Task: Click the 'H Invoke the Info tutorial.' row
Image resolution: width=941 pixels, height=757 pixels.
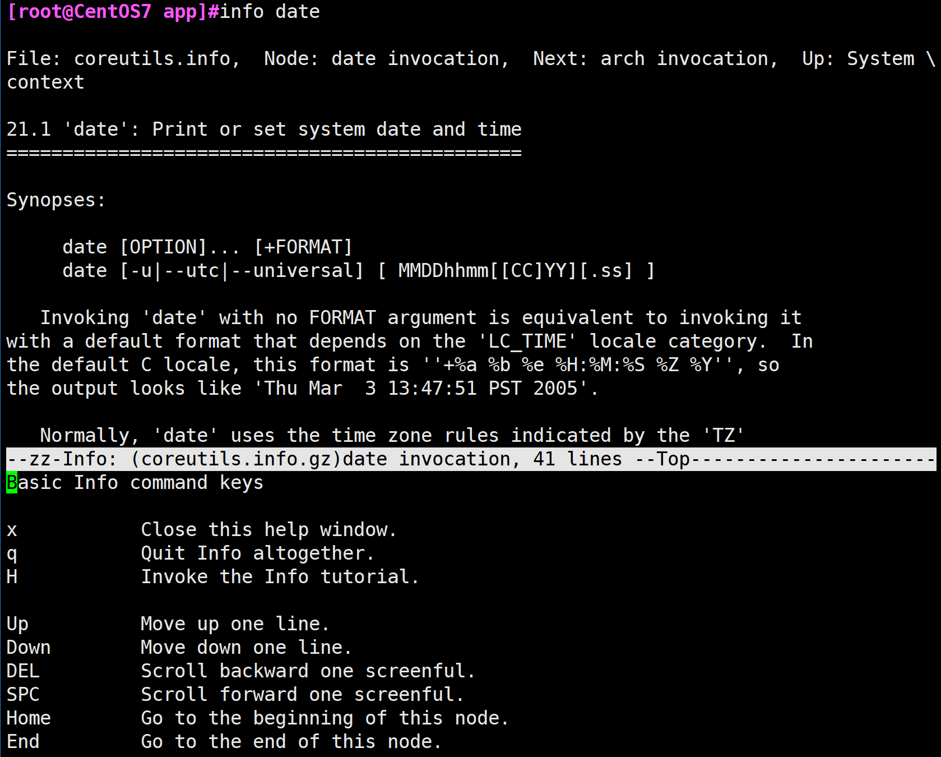Action: (213, 577)
